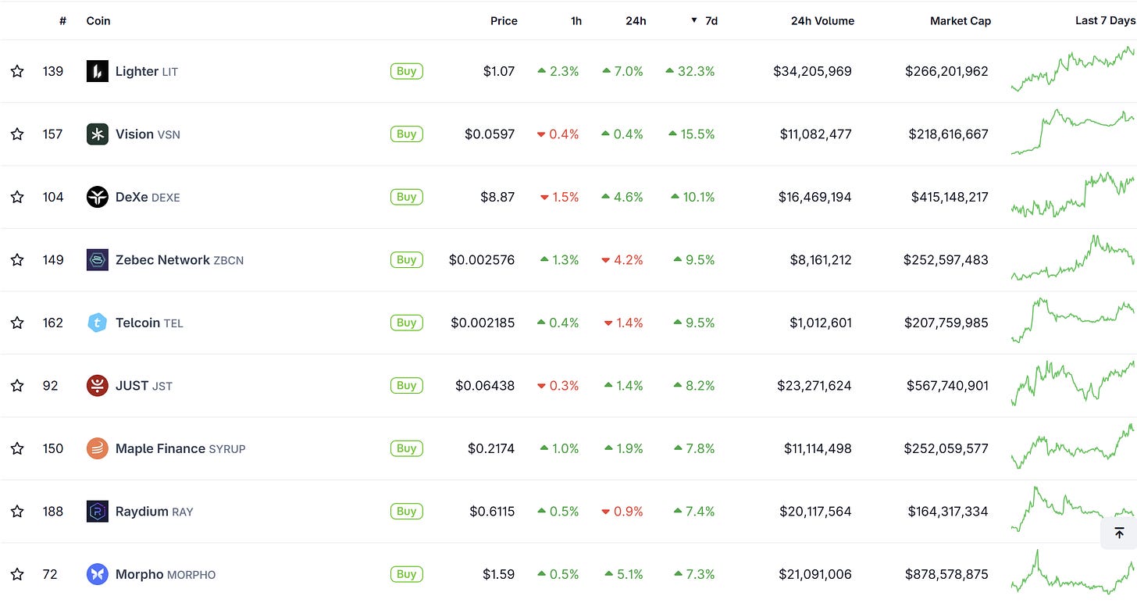The height and width of the screenshot is (603, 1137).
Task: Favorite Vision with its star icon
Action: point(17,134)
